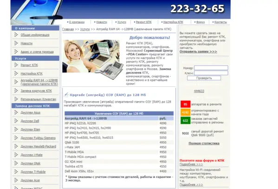Open 'Региональным Клиентам' link
This screenshot has height=189, width=278.
tap(39, 99)
